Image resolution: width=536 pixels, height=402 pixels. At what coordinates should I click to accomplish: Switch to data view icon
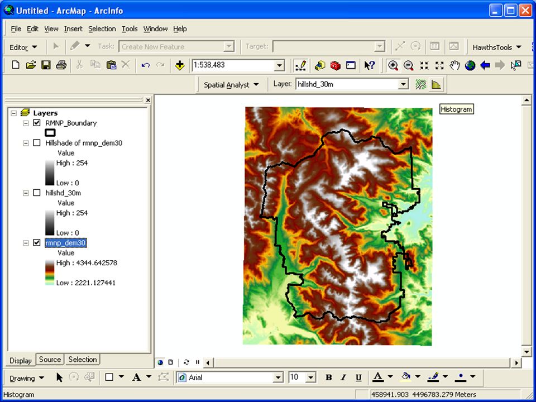160,362
